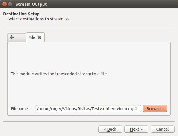Click the separator line above the Back button
The width and height of the screenshot is (178, 136).
point(89,122)
